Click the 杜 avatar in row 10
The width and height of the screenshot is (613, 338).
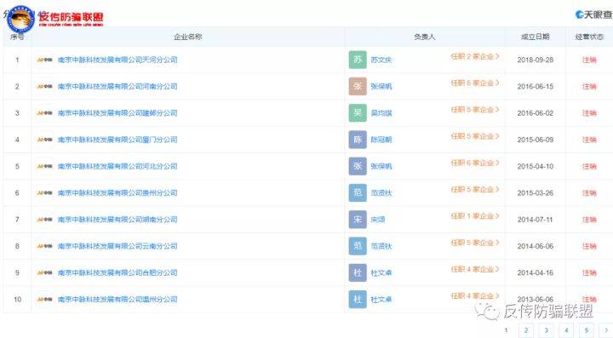pyautogui.click(x=358, y=299)
